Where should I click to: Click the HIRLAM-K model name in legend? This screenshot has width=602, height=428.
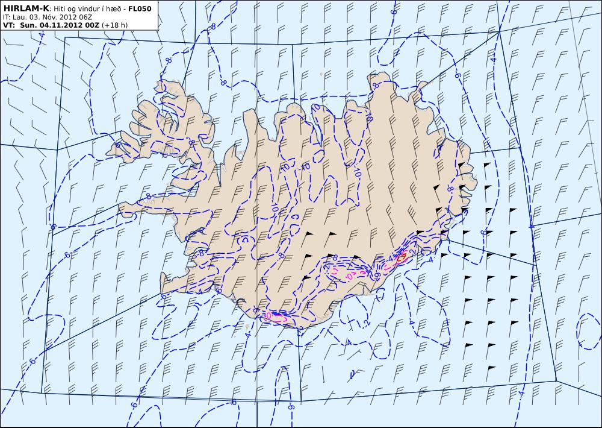(26, 8)
